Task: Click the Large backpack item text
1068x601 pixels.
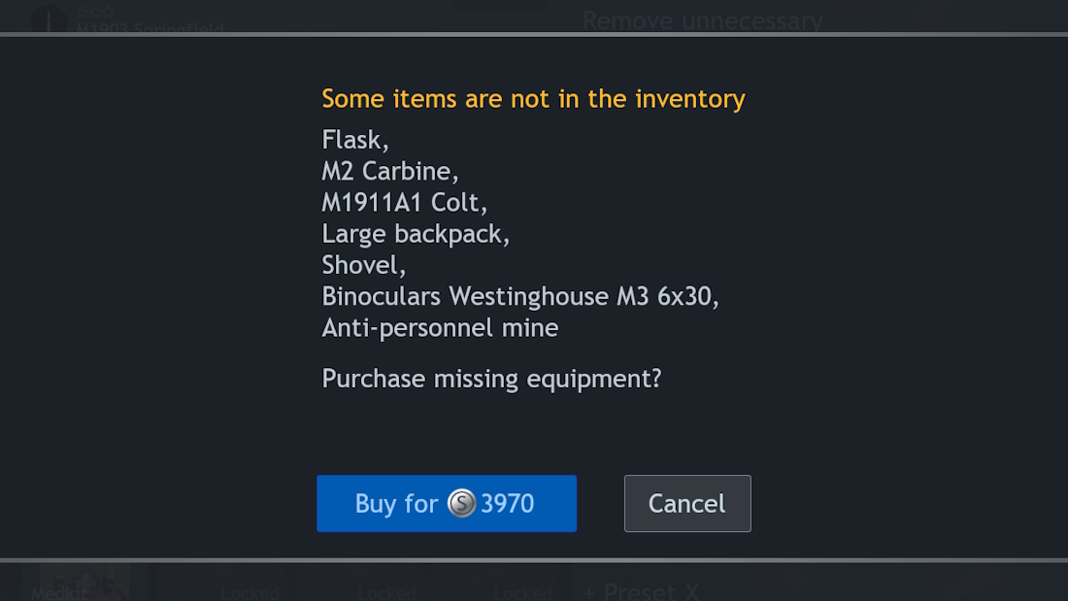Action: coord(416,234)
